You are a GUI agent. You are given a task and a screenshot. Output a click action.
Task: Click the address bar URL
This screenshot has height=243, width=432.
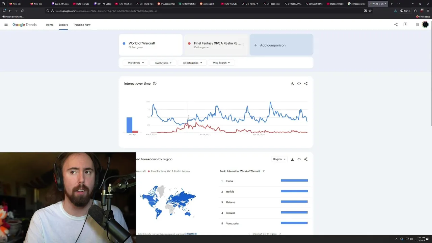106,11
